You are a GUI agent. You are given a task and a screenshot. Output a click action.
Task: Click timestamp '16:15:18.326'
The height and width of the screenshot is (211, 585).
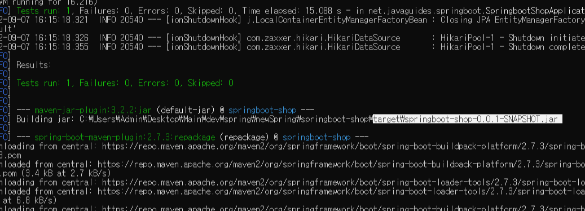[x=61, y=38]
